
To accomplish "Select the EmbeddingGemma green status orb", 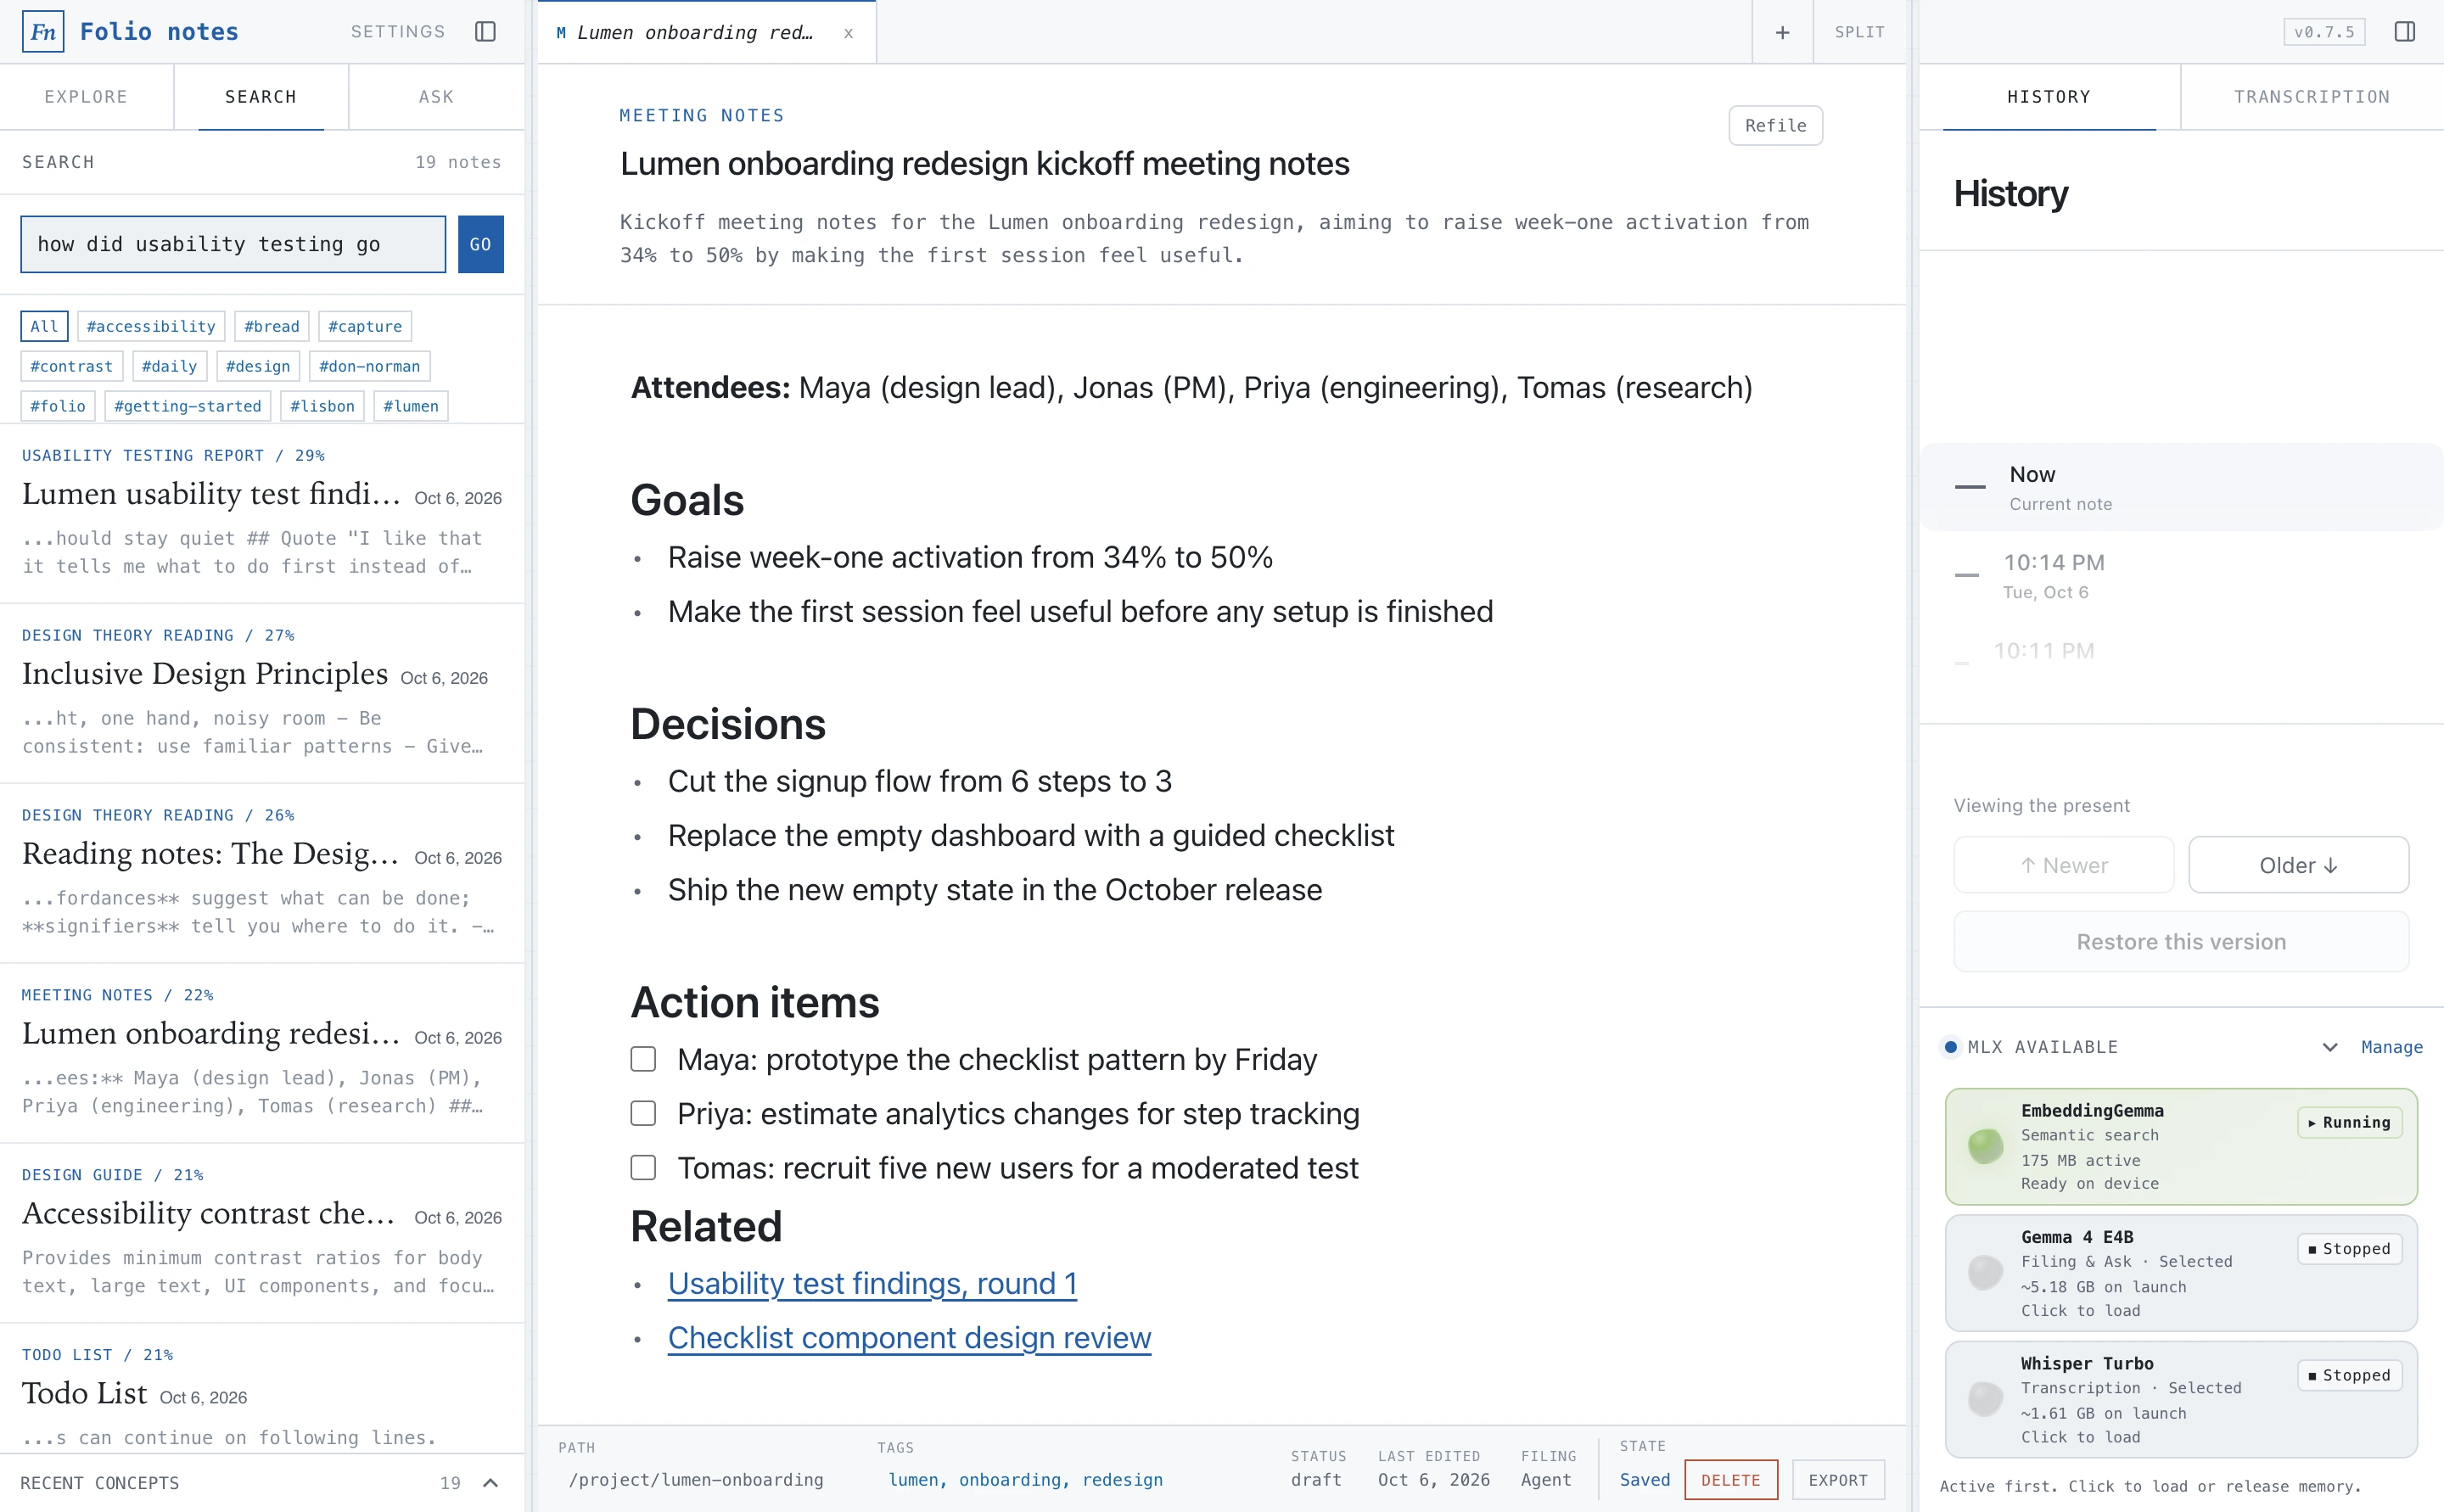I will [x=1985, y=1146].
